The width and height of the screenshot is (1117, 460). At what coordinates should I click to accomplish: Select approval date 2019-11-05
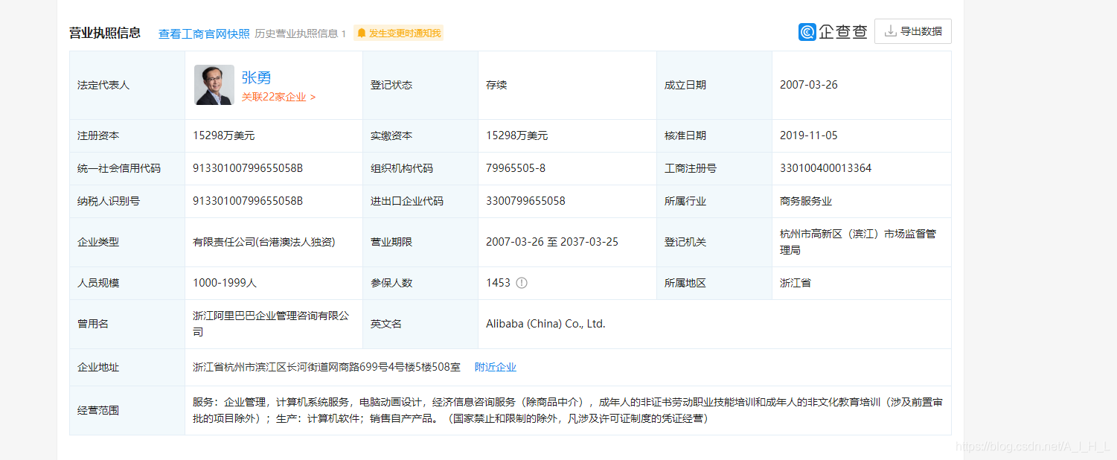(809, 135)
